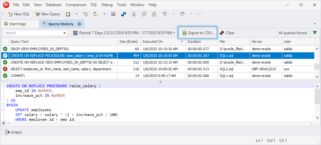Click the New Query toolbar button
Viewport: 321px width, 145px height.
(48, 14)
